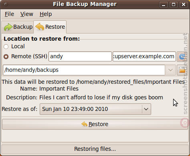Open the folder browse icon button
This screenshot has width=190, height=156.
coord(182,70)
